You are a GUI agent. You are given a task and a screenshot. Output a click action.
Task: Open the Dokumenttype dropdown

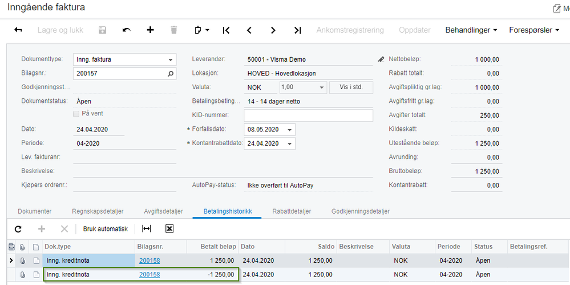(171, 60)
